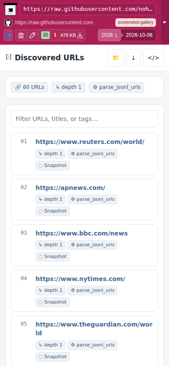Open the reuters.com/world link
The width and height of the screenshot is (169, 366).
90,142
